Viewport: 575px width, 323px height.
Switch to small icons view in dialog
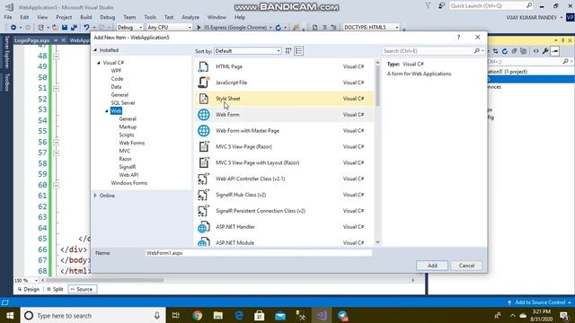coord(288,51)
